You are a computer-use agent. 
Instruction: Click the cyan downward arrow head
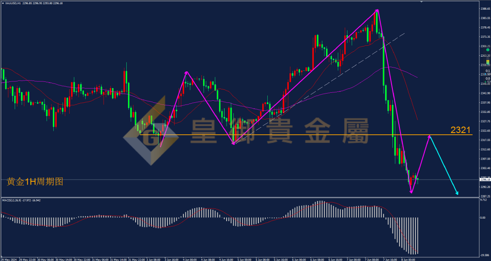(457, 193)
